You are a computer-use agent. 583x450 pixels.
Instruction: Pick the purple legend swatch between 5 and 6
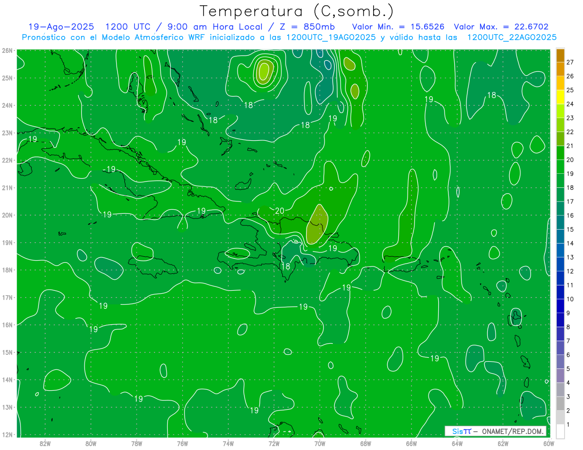tap(560, 362)
